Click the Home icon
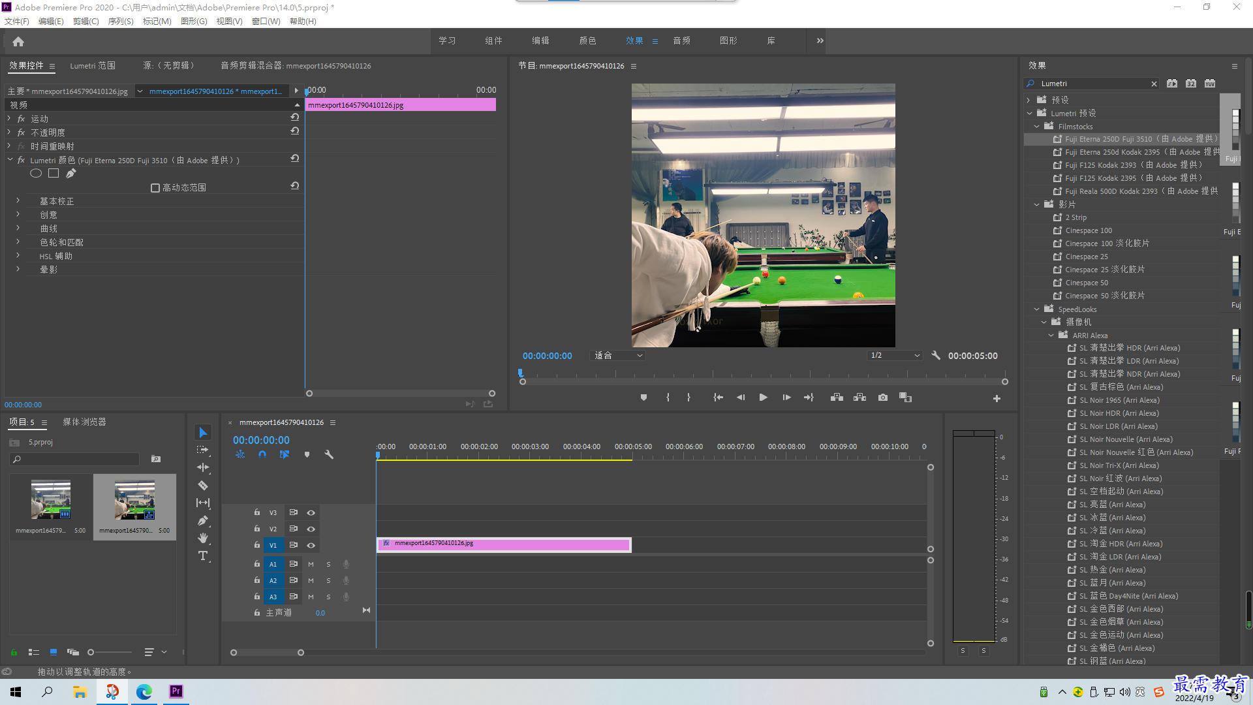 [18, 41]
